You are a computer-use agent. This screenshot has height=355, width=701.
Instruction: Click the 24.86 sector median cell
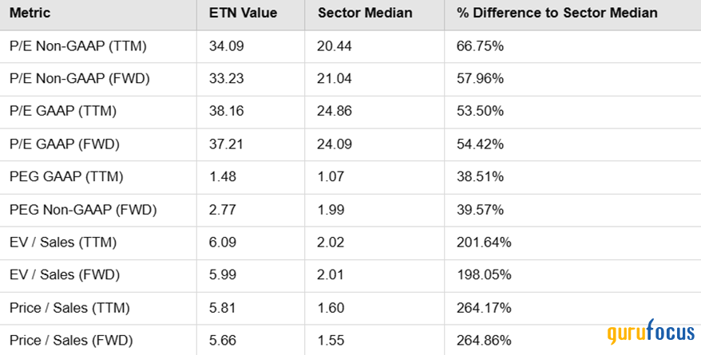point(334,112)
